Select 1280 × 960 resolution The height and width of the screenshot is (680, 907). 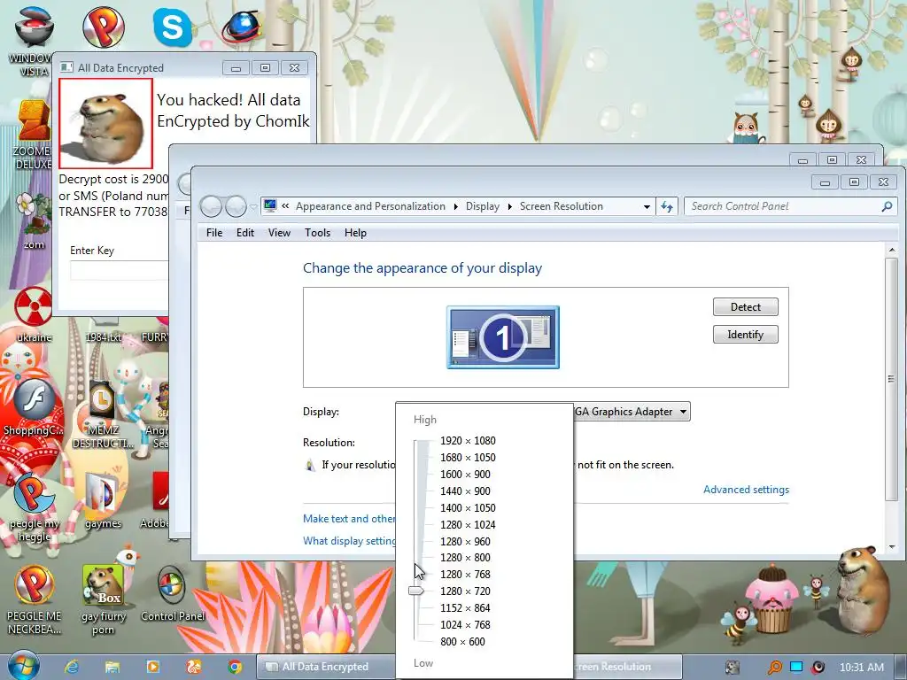[x=465, y=541]
